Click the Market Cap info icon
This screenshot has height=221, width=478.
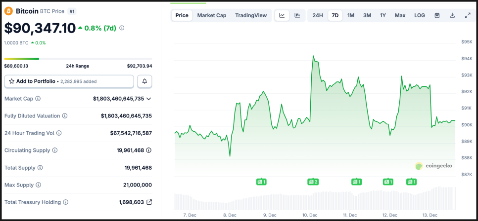[38, 99]
